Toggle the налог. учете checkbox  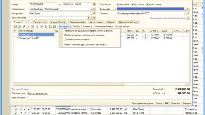tap(148, 4)
